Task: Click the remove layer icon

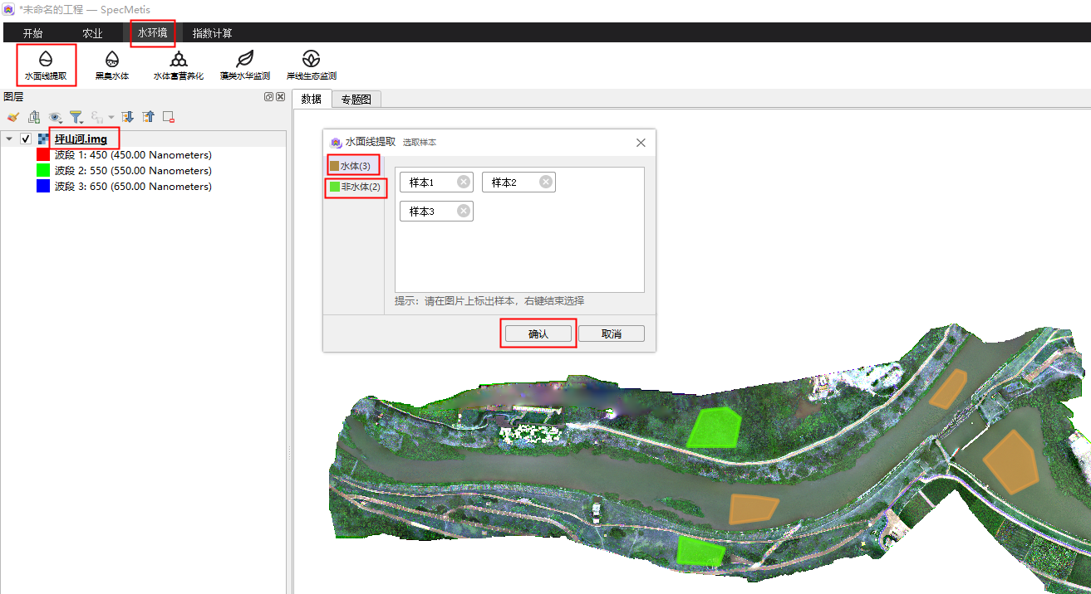Action: (169, 118)
